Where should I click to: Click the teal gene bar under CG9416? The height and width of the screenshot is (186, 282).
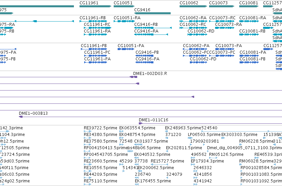coord(152,13)
